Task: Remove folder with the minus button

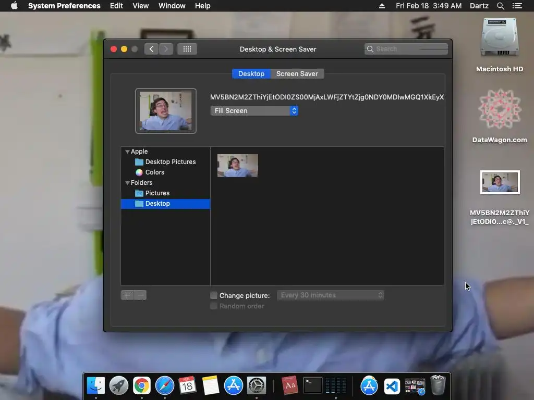Action: click(x=140, y=295)
